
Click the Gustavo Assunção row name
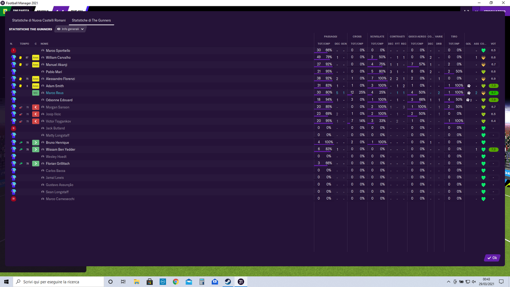coord(60,185)
